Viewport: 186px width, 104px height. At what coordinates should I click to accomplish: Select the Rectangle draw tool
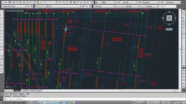(x=2, y=24)
